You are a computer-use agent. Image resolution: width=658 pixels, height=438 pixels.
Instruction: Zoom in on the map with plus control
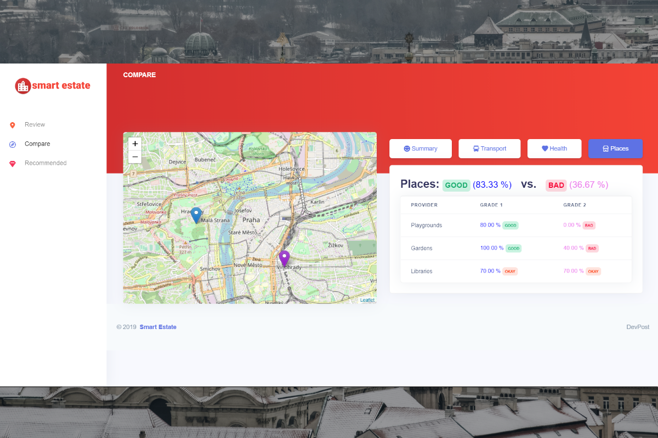pos(135,143)
